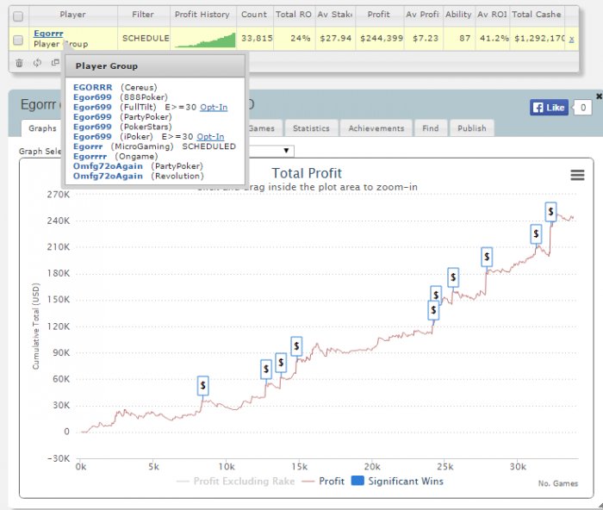This screenshot has width=603, height=510.
Task: Toggle the Significant Wins legend series
Action: tap(398, 482)
